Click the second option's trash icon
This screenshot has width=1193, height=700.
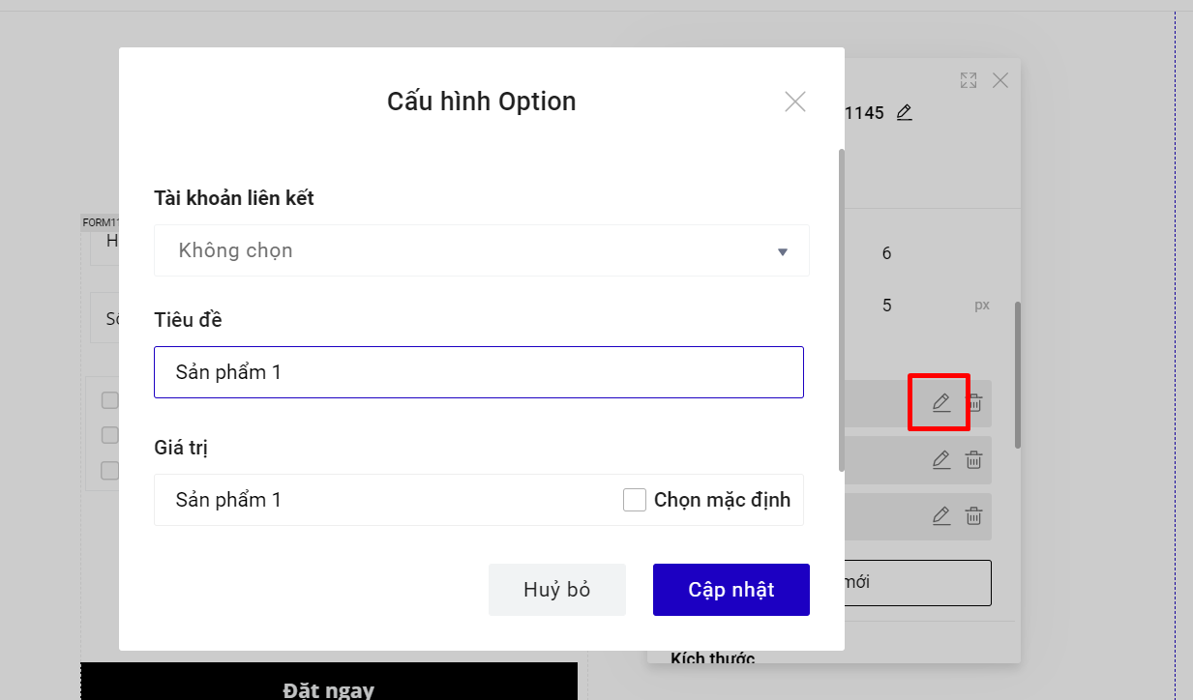(974, 460)
